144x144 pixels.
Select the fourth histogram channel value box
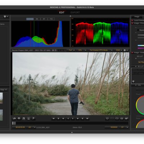coord(51,19)
